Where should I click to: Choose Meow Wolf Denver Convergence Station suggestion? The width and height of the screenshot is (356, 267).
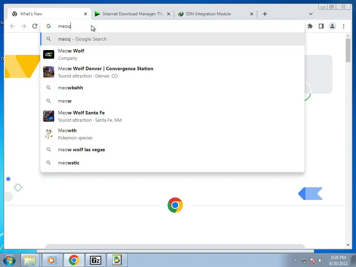point(172,72)
